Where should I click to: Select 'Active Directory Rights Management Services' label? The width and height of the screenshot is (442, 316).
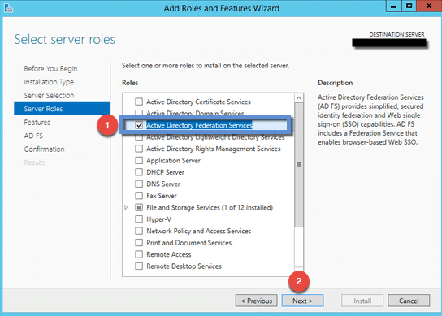pos(214,149)
